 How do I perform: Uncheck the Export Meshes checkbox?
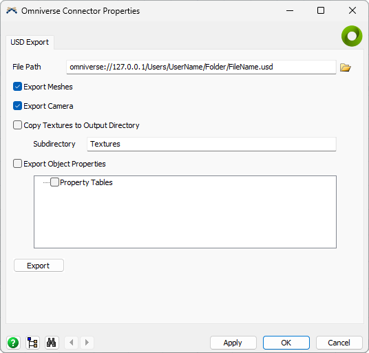click(17, 87)
